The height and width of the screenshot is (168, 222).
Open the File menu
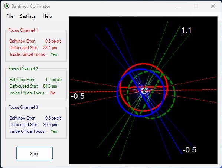click(10, 16)
